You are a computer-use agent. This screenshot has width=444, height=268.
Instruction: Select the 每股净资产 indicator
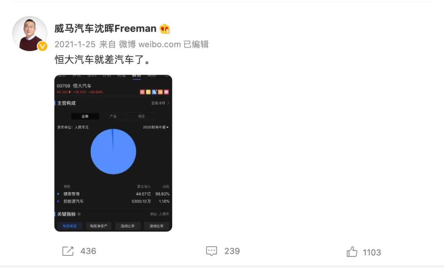(x=99, y=226)
